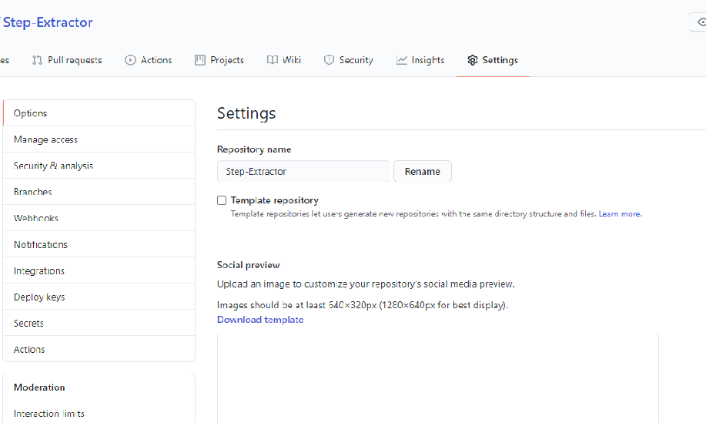This screenshot has height=423, width=706.
Task: Click the Actions play icon in navigation
Action: tap(130, 60)
